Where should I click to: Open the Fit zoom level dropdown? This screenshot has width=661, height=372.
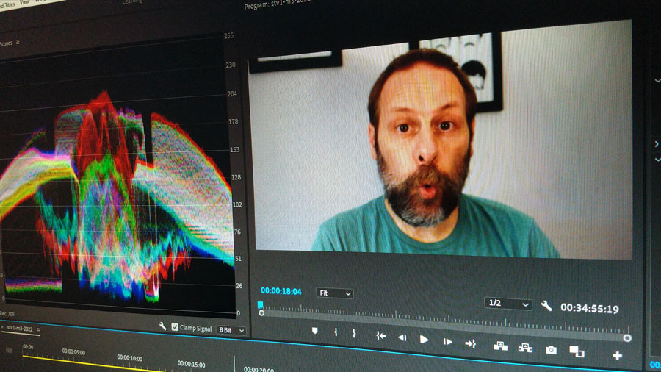point(335,293)
